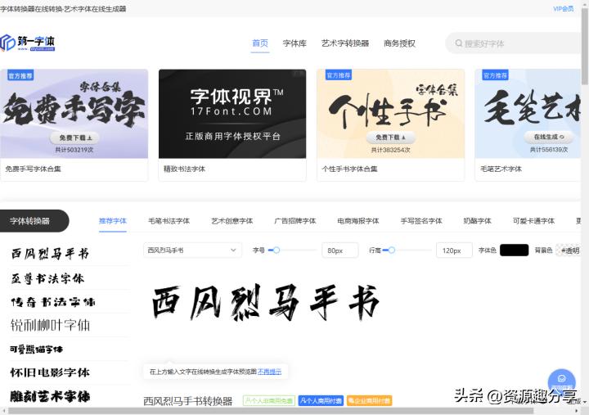Select the 奶酪字体 tab
This screenshot has width=589, height=415.
pyautogui.click(x=478, y=221)
